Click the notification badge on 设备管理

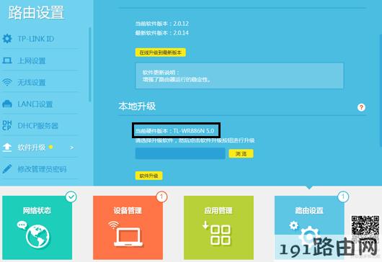161,196
